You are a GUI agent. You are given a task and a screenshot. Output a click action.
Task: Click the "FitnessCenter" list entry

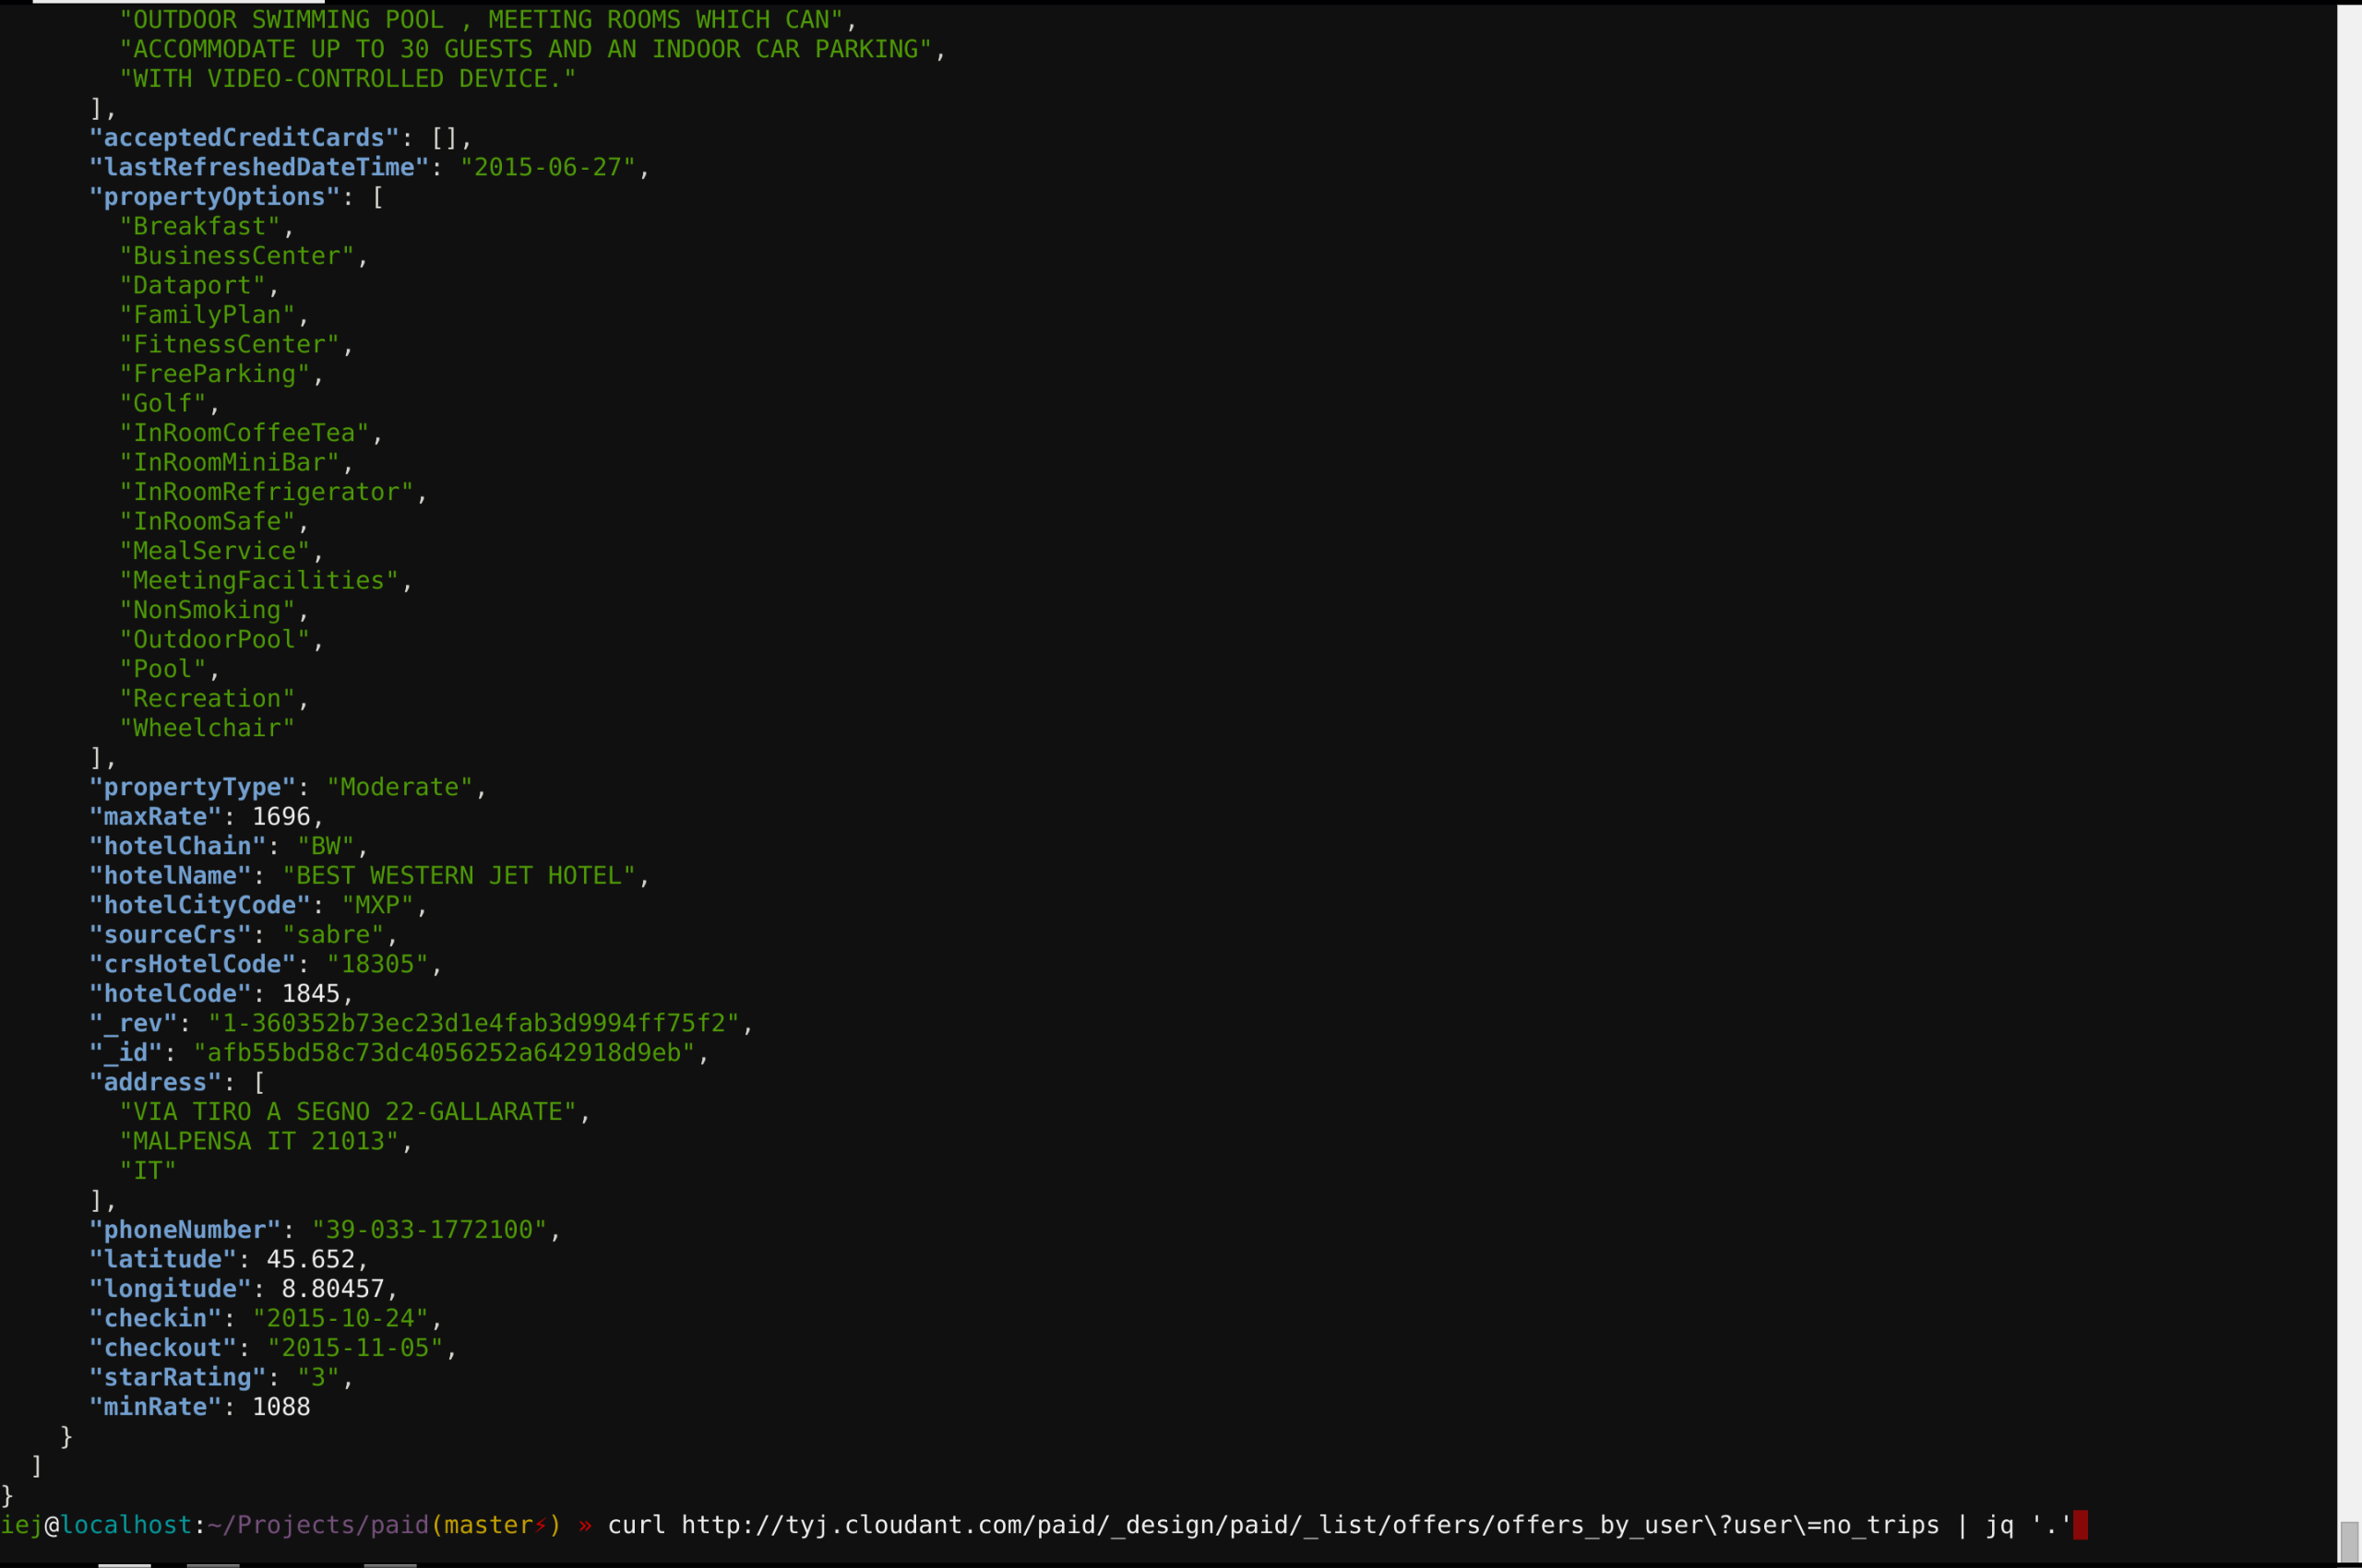click(x=229, y=345)
